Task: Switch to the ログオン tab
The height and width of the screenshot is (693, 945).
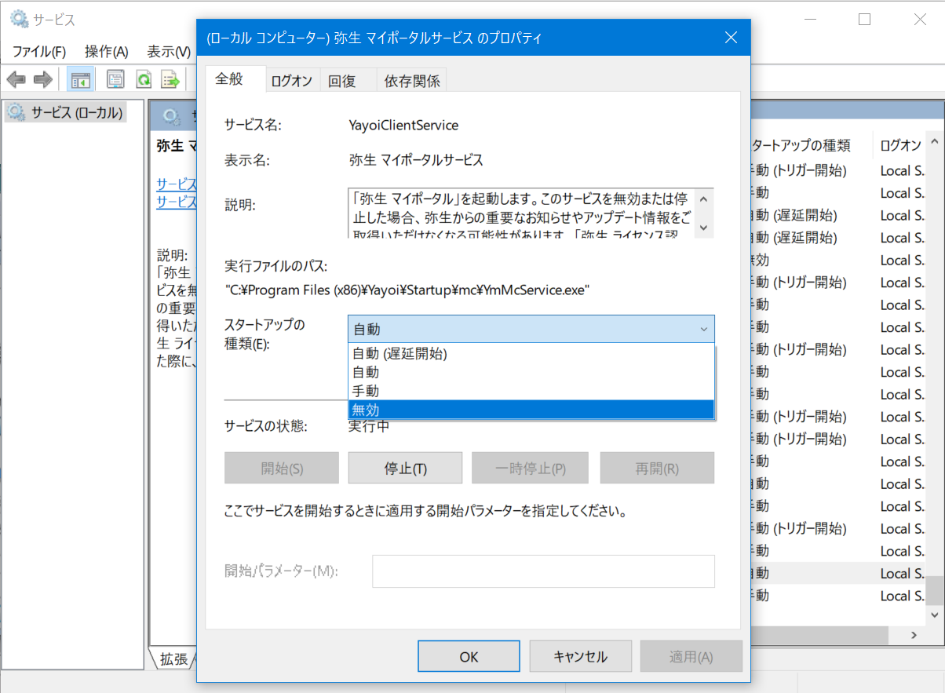Action: tap(291, 81)
